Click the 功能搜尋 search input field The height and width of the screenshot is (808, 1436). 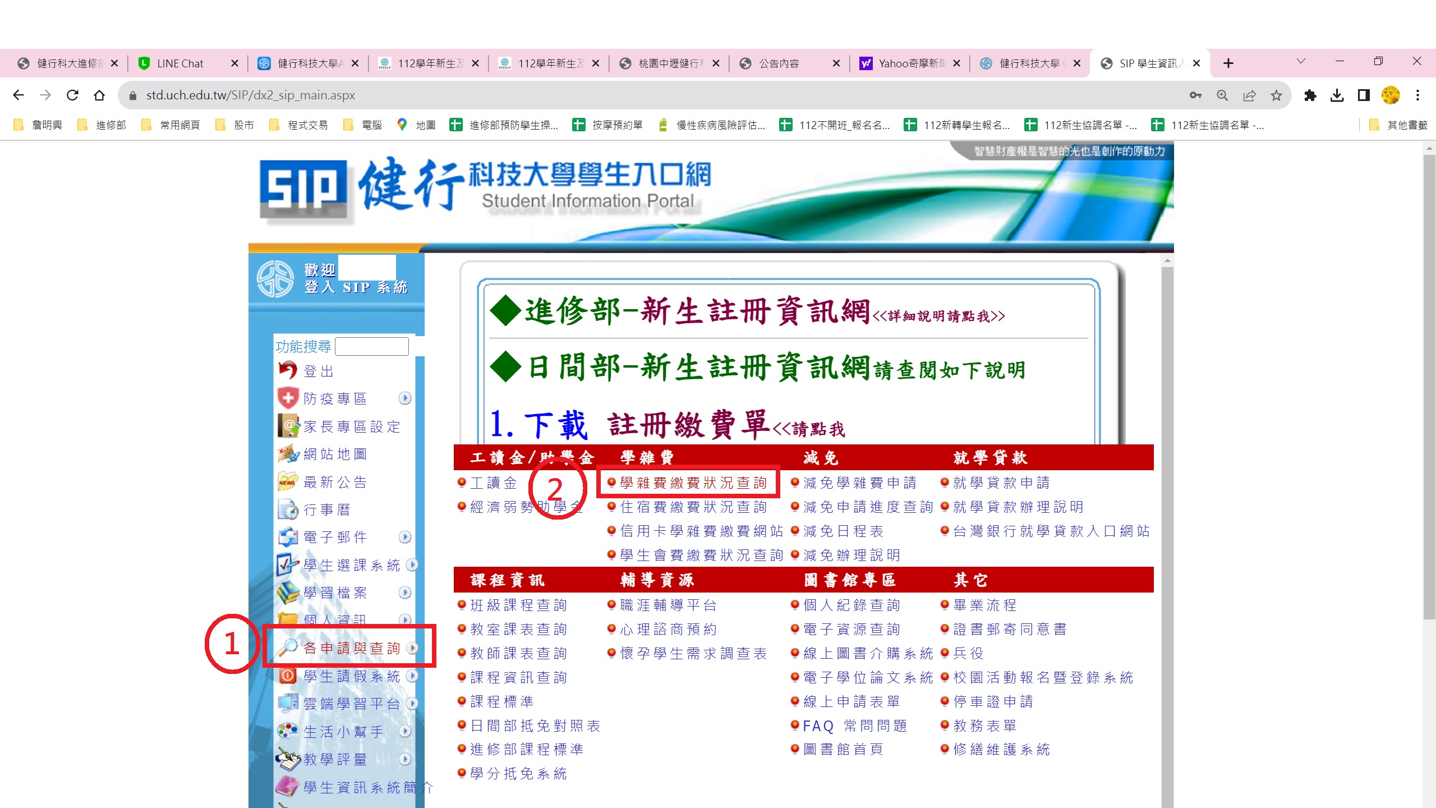point(372,346)
